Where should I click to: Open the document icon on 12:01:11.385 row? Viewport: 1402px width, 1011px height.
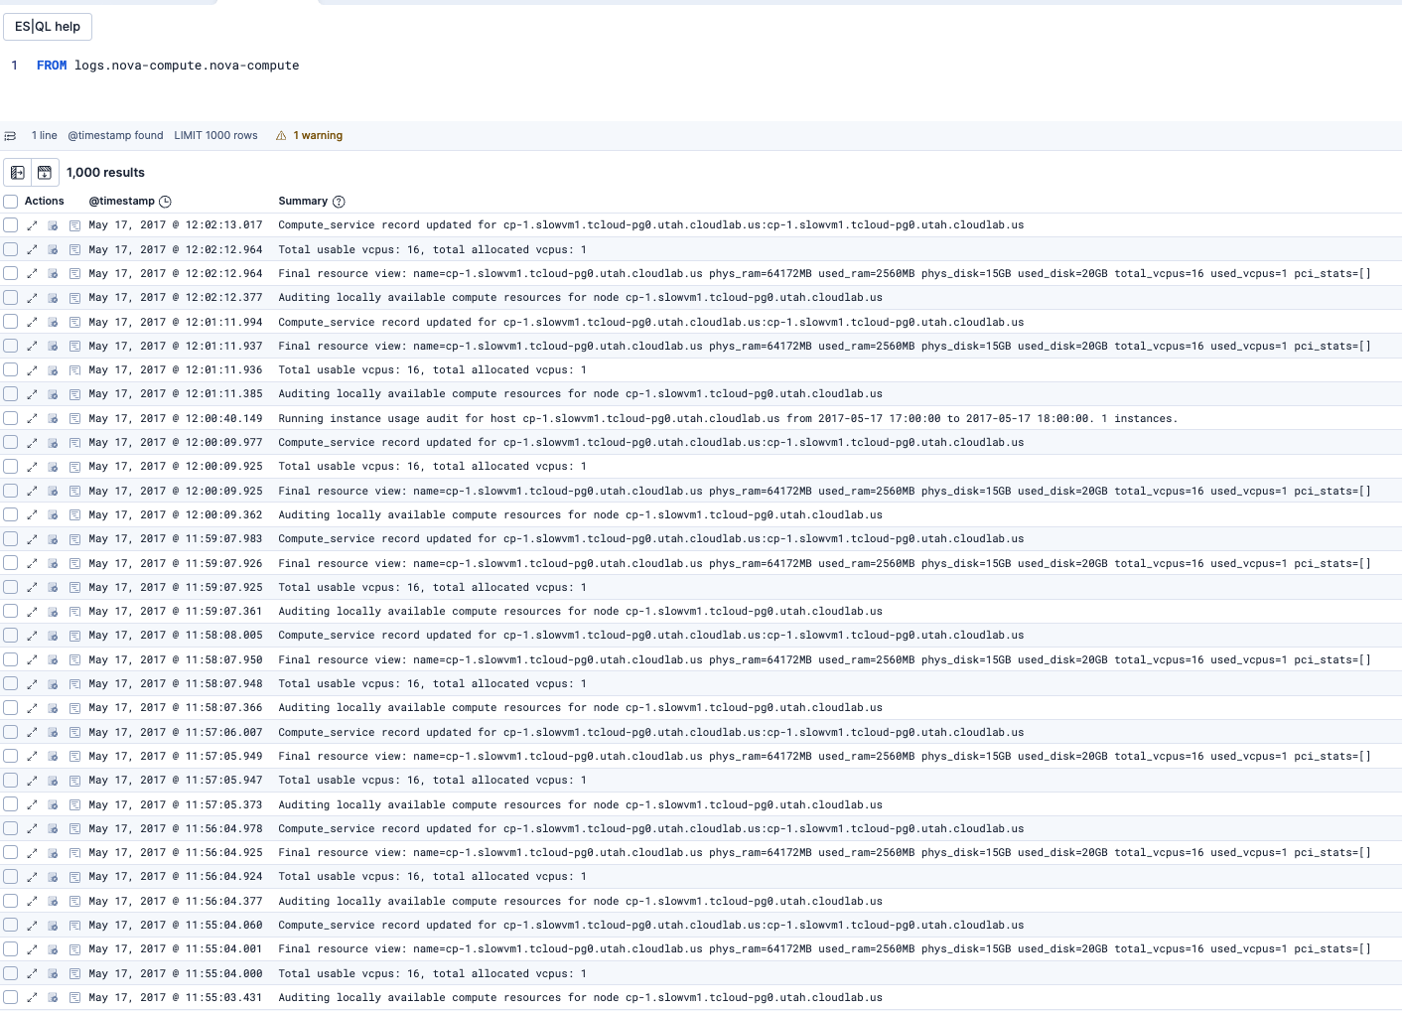pos(74,394)
